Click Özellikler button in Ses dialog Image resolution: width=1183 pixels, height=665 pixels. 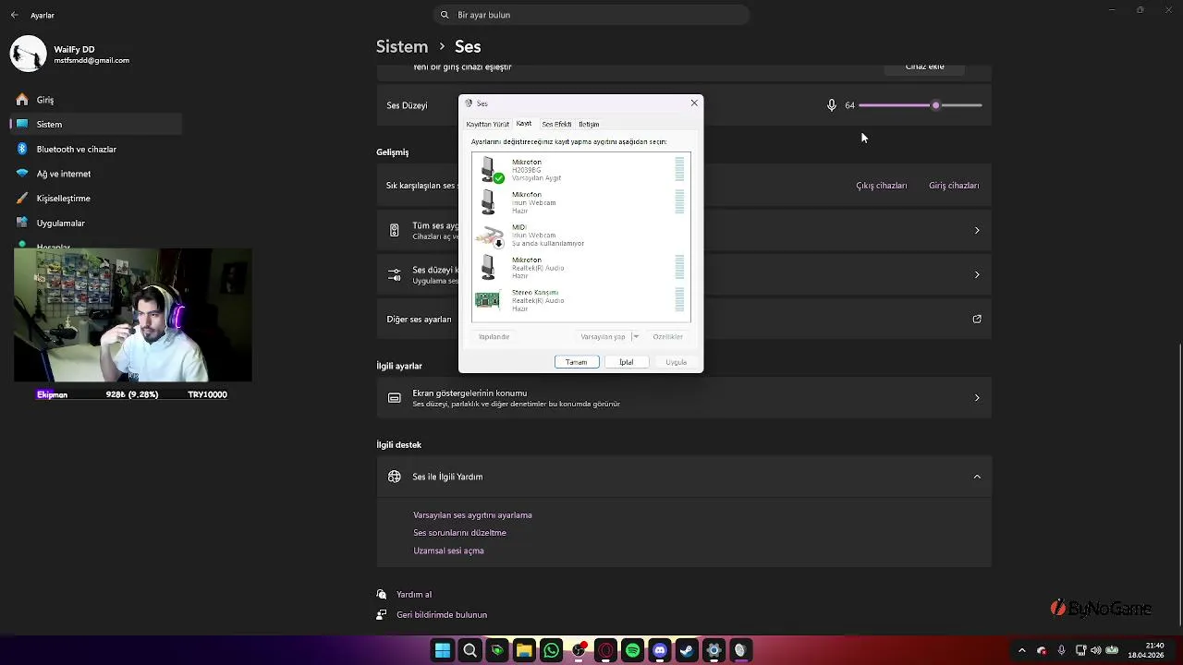click(667, 337)
